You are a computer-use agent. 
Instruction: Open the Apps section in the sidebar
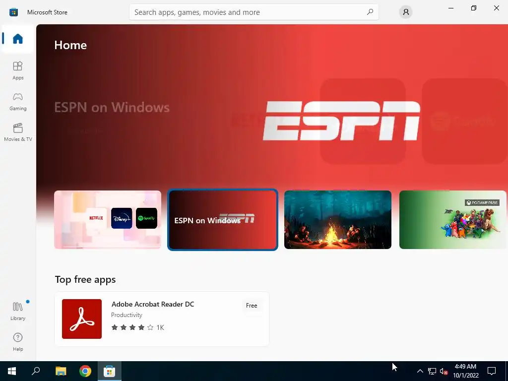(x=18, y=70)
